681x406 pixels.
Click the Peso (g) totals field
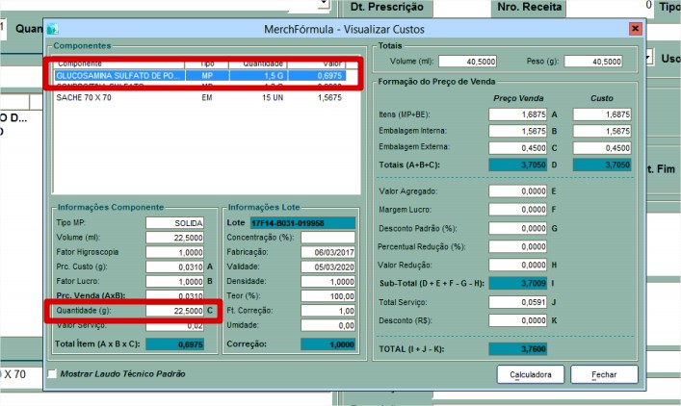593,62
